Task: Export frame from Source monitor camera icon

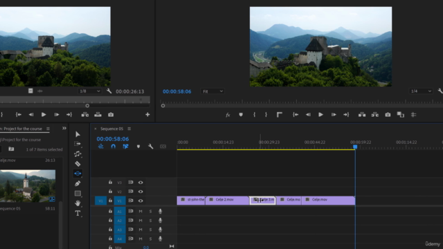Action: pyautogui.click(x=111, y=115)
